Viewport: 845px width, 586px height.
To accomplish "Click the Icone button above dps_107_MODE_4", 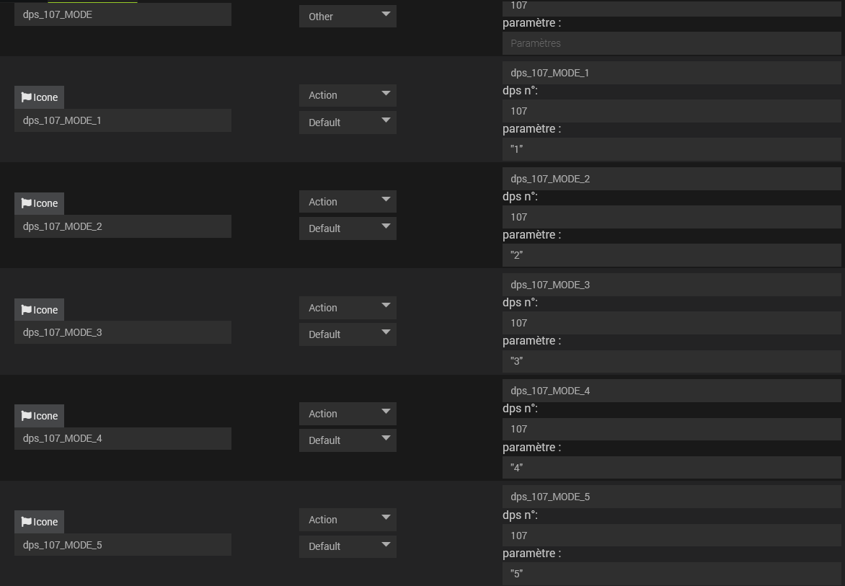I will [39, 416].
